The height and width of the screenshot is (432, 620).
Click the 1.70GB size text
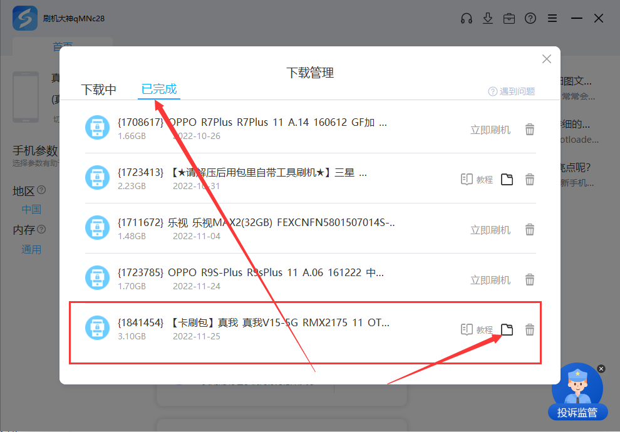132,287
